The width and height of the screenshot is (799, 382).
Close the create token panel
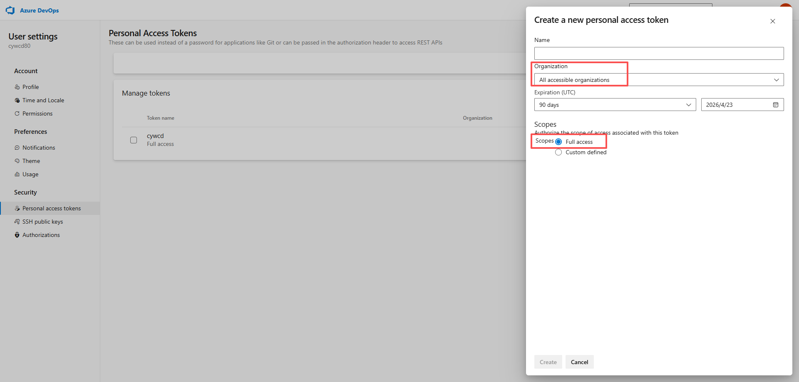pos(772,21)
